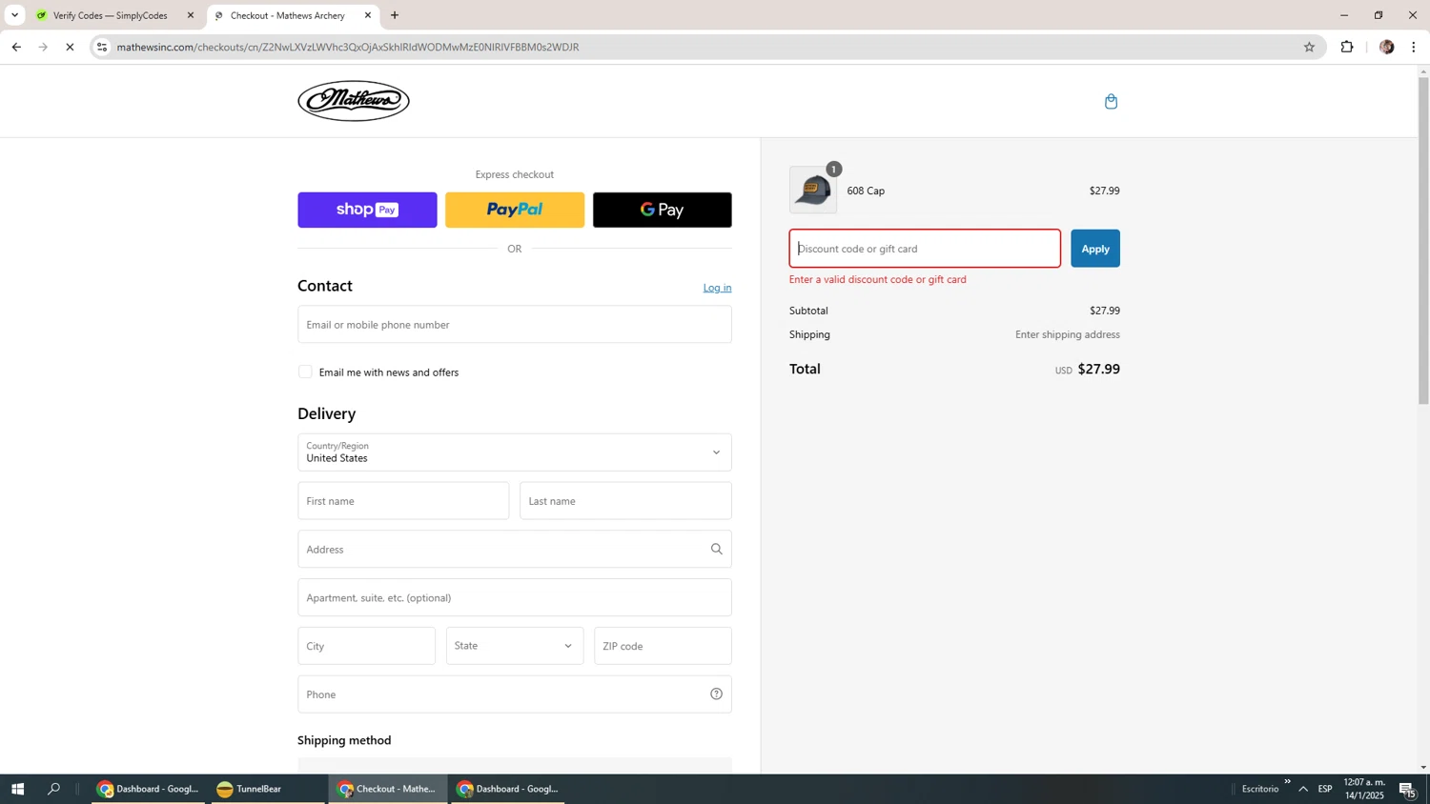Apply the discount code
Screen dimensions: 1430x804
(1095, 249)
